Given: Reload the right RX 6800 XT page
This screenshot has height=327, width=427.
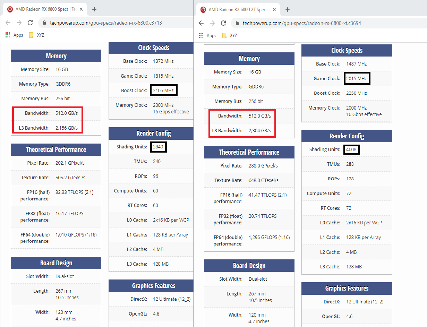Looking at the screenshot, I should [x=223, y=23].
